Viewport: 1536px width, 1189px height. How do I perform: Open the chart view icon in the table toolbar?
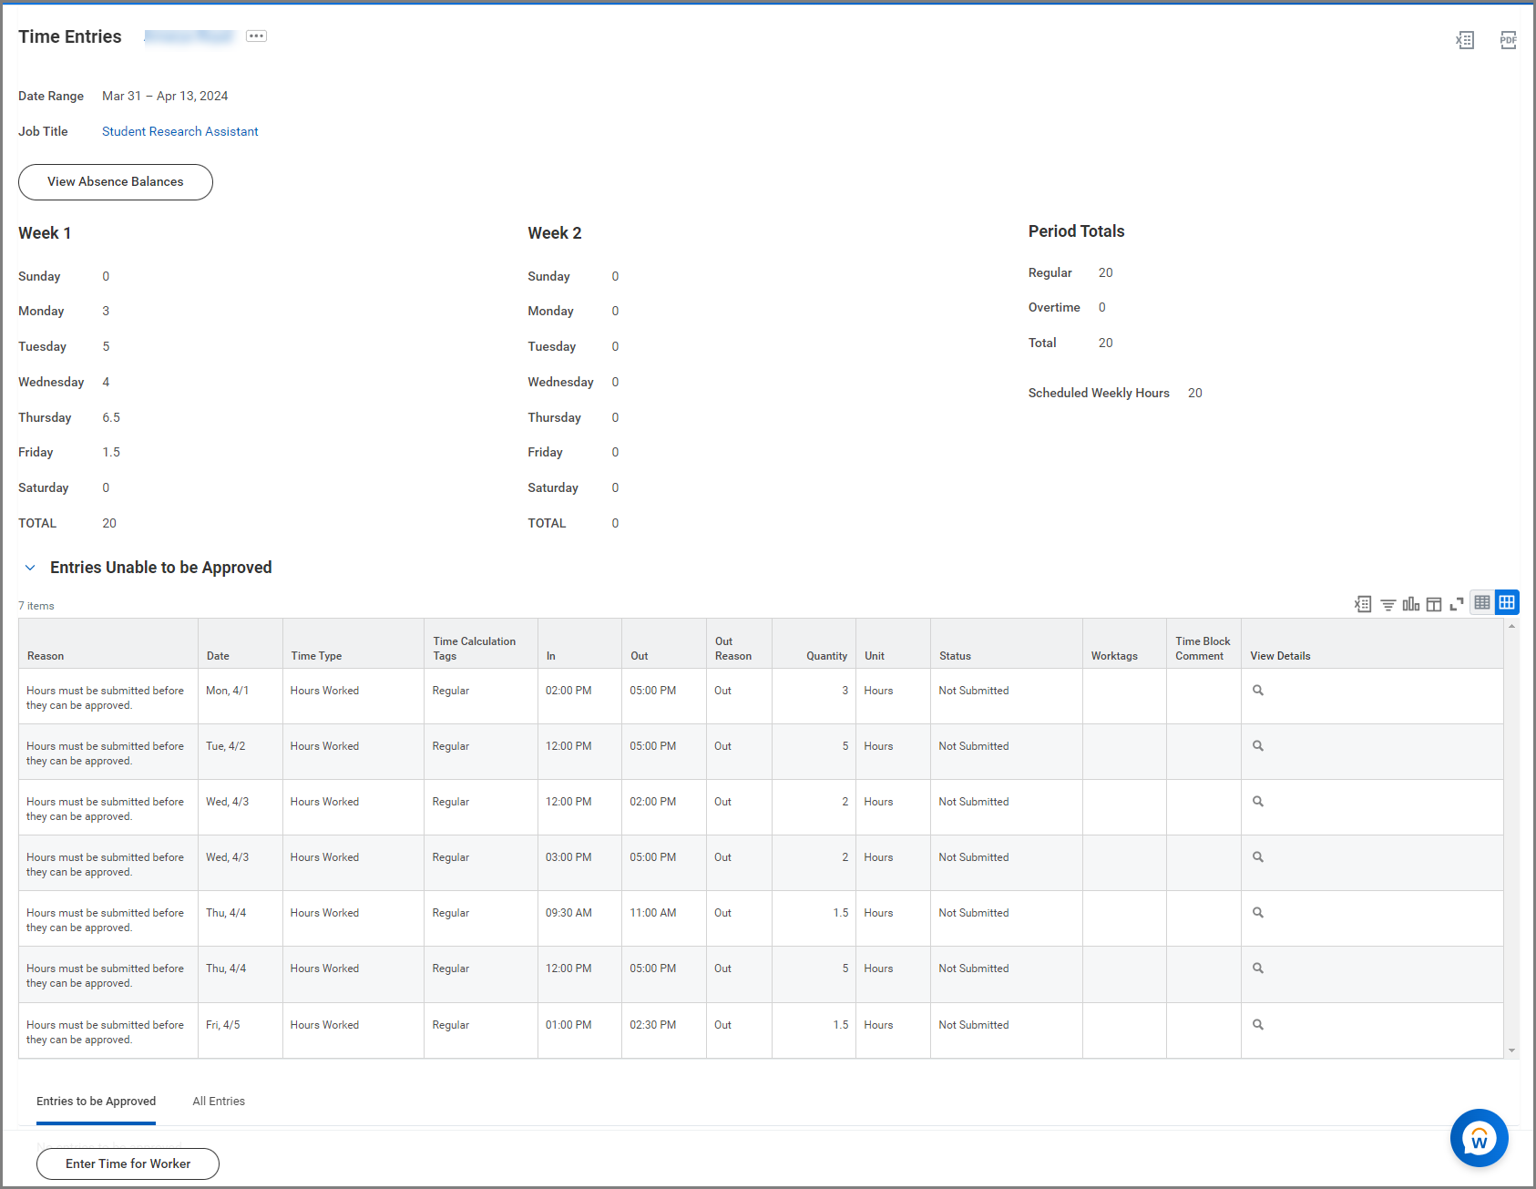click(x=1410, y=604)
